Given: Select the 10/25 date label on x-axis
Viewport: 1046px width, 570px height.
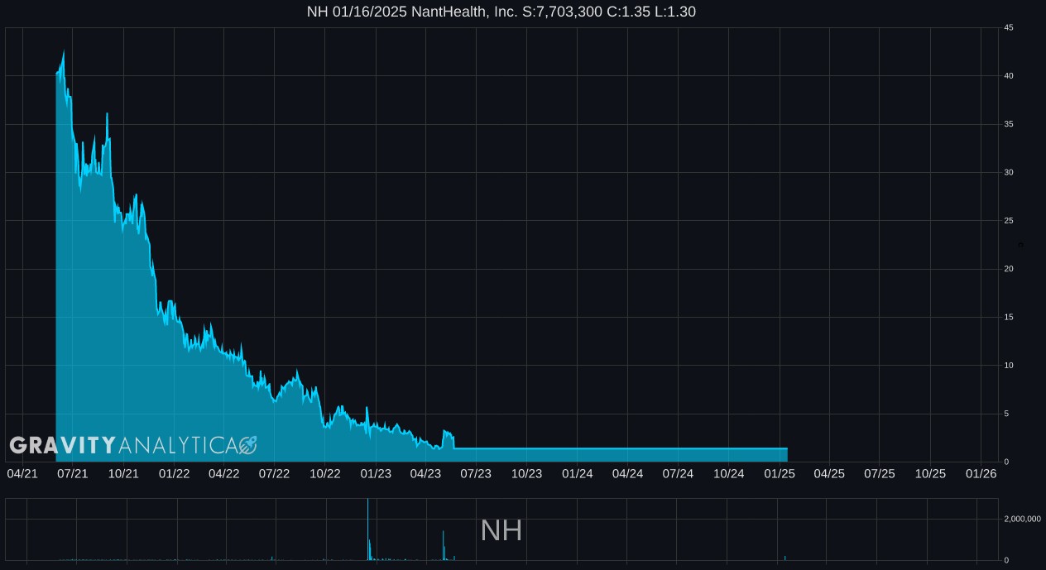Looking at the screenshot, I should (930, 473).
